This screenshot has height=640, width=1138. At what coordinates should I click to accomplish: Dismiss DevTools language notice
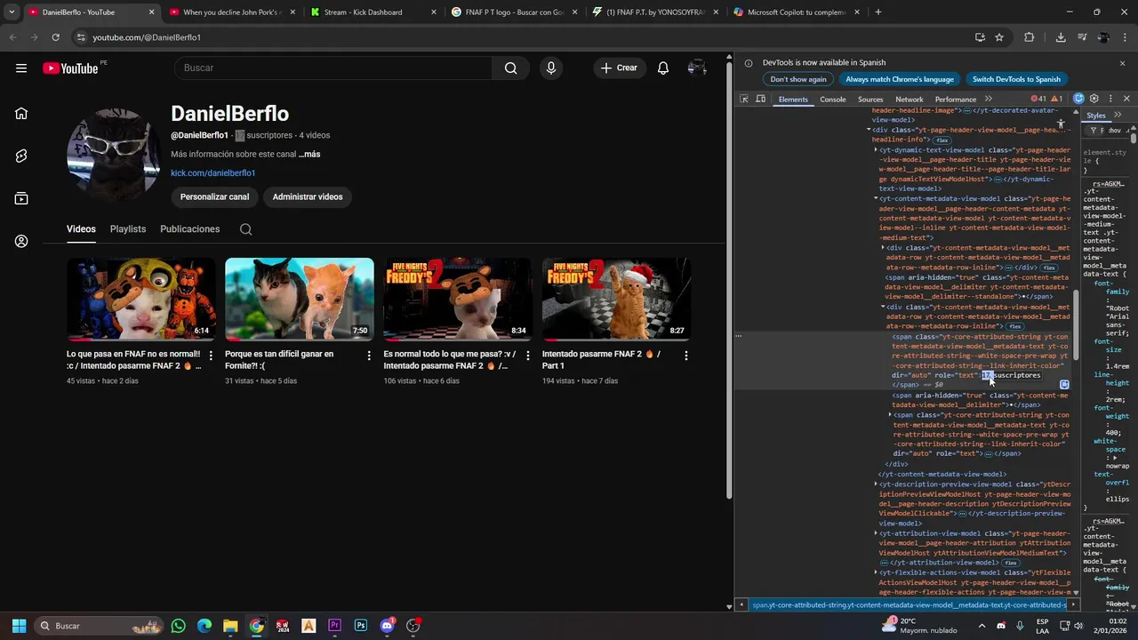click(x=1122, y=63)
